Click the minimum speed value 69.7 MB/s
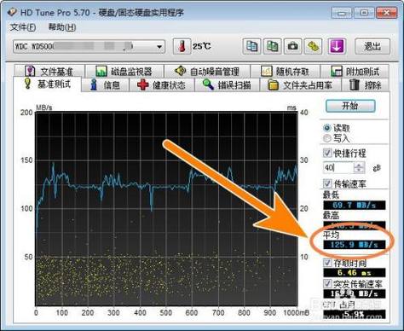This screenshot has width=404, height=331. pos(355,205)
